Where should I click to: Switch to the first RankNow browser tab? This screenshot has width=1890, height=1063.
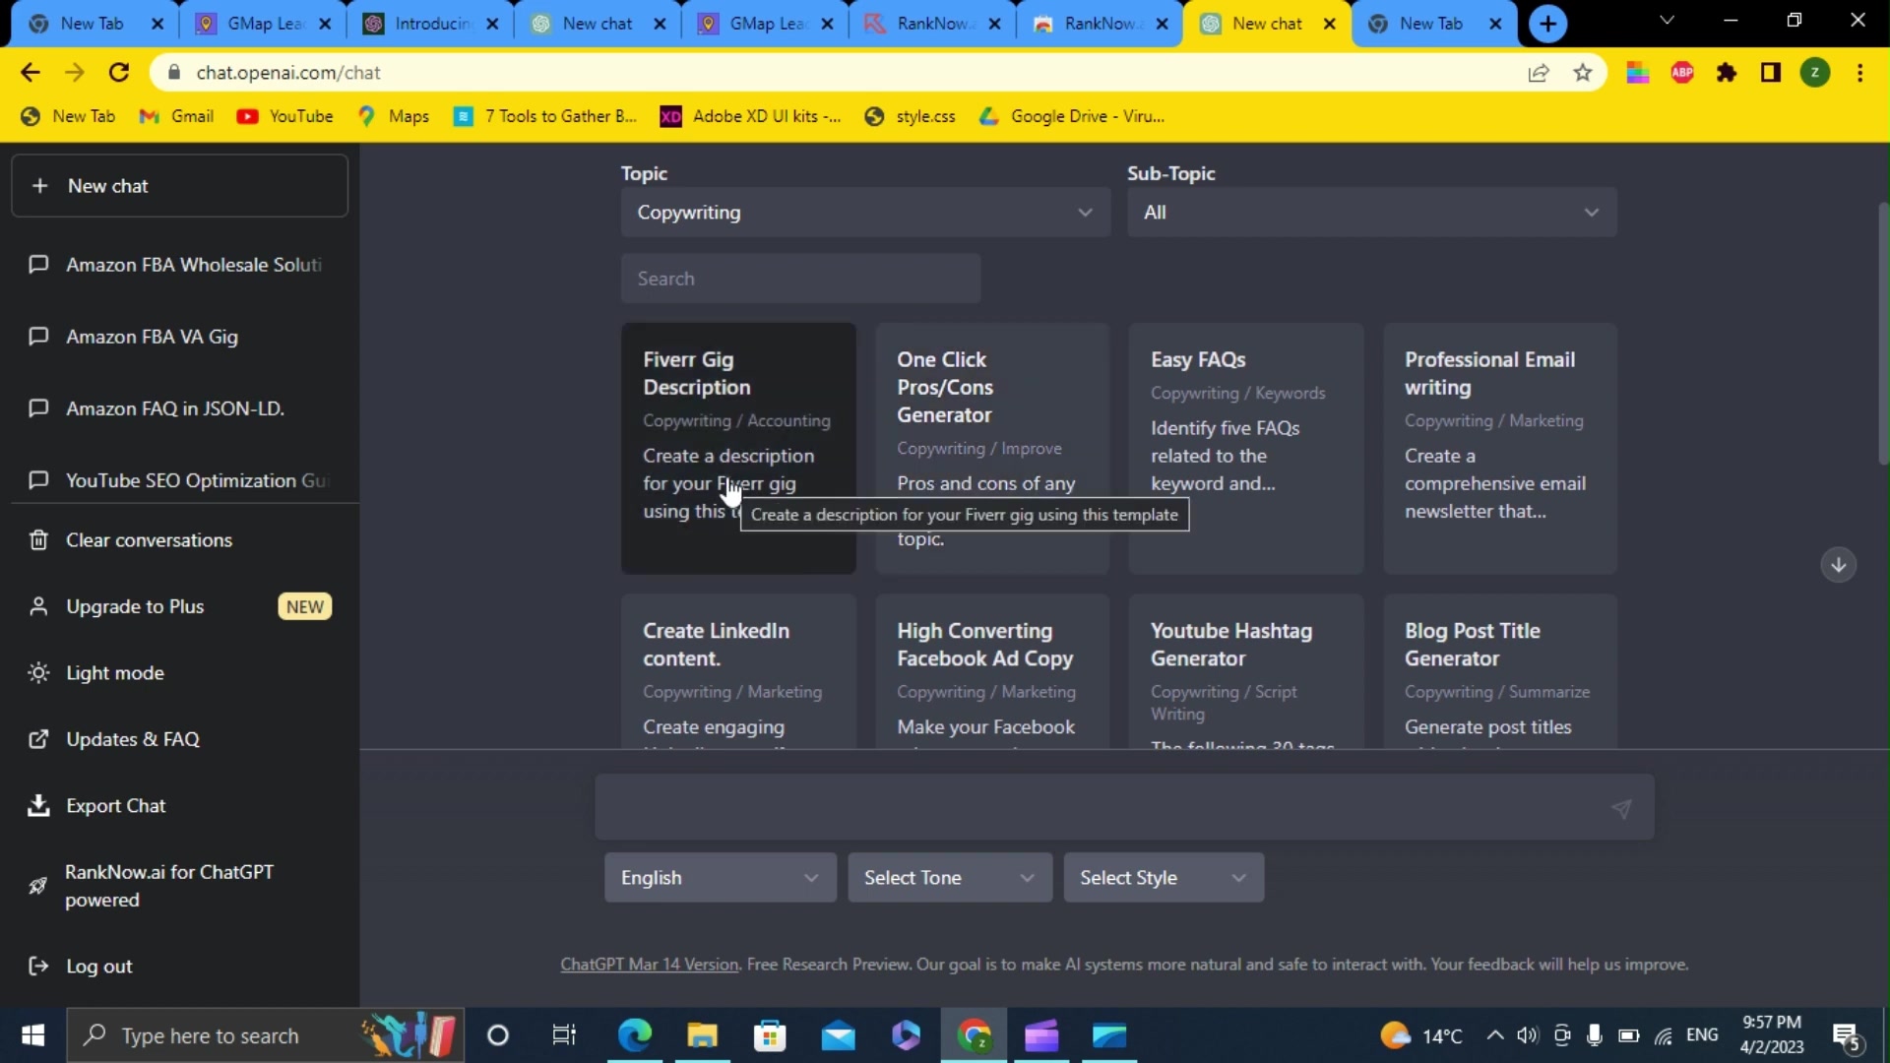pyautogui.click(x=932, y=24)
